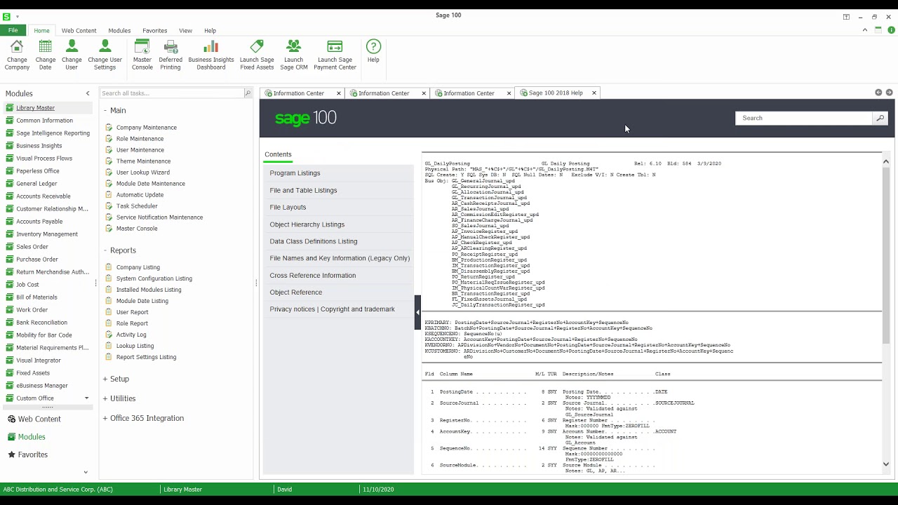Click the 11/10/2020 date in status bar
The height and width of the screenshot is (505, 898).
(378, 490)
